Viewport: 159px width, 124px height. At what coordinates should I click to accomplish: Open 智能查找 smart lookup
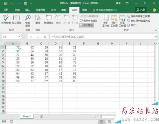[x=28, y=21]
